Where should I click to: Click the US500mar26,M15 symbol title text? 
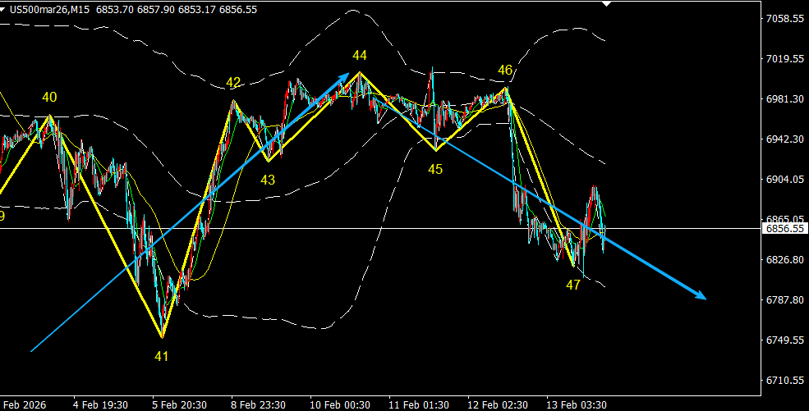(x=50, y=10)
